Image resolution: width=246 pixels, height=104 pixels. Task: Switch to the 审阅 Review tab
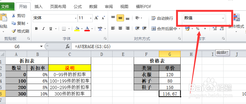(x=109, y=7)
